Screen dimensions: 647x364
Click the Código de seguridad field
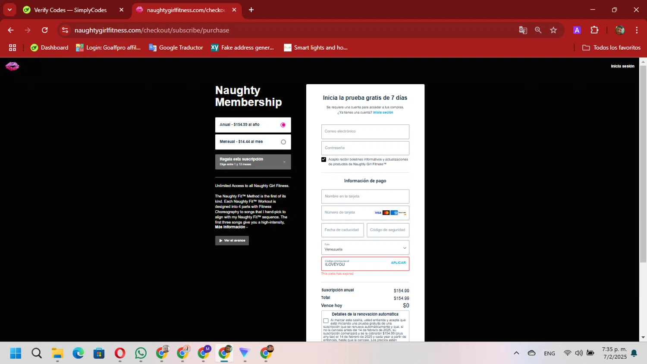388,230
